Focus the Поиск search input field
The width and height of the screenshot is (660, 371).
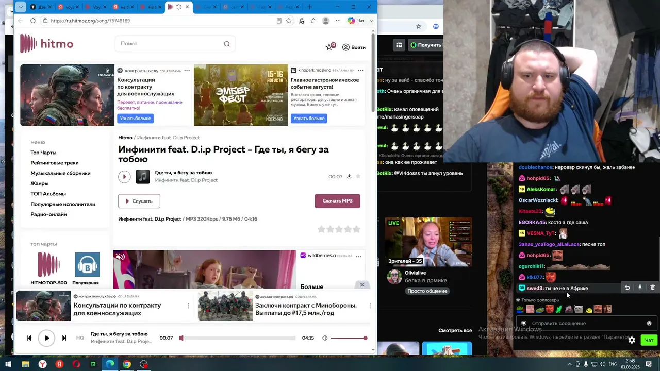click(175, 44)
